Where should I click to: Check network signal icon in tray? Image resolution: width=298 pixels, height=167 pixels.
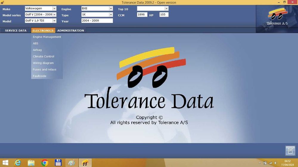pyautogui.click(x=270, y=163)
